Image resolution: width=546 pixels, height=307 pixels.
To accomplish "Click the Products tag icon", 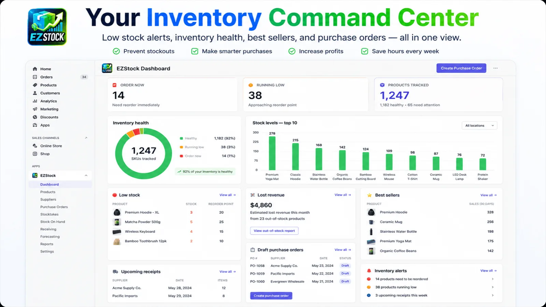I will click(35, 85).
